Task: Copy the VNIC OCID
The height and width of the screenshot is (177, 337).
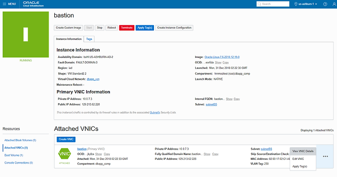Action: pos(107,154)
